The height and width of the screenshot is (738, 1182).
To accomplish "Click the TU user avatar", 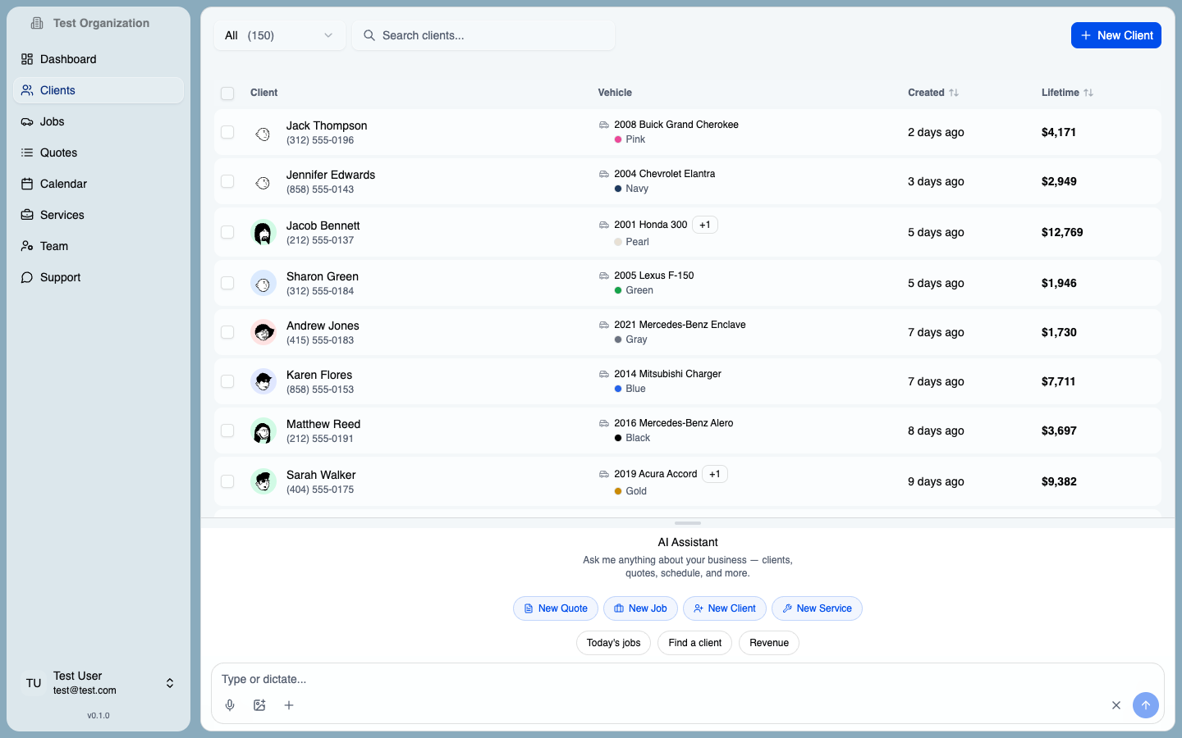I will click(x=34, y=683).
